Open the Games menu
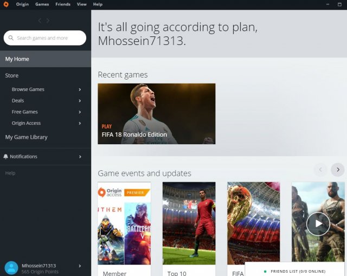Viewport: 347px width, 276px height. 42,4
